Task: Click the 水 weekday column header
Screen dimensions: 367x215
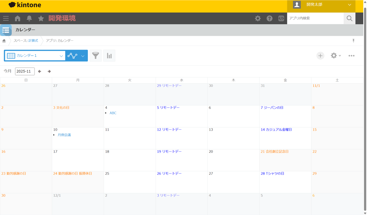Action: tap(182, 80)
